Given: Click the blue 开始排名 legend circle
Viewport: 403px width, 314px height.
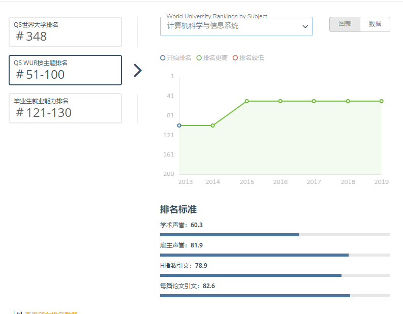Looking at the screenshot, I should click(163, 58).
